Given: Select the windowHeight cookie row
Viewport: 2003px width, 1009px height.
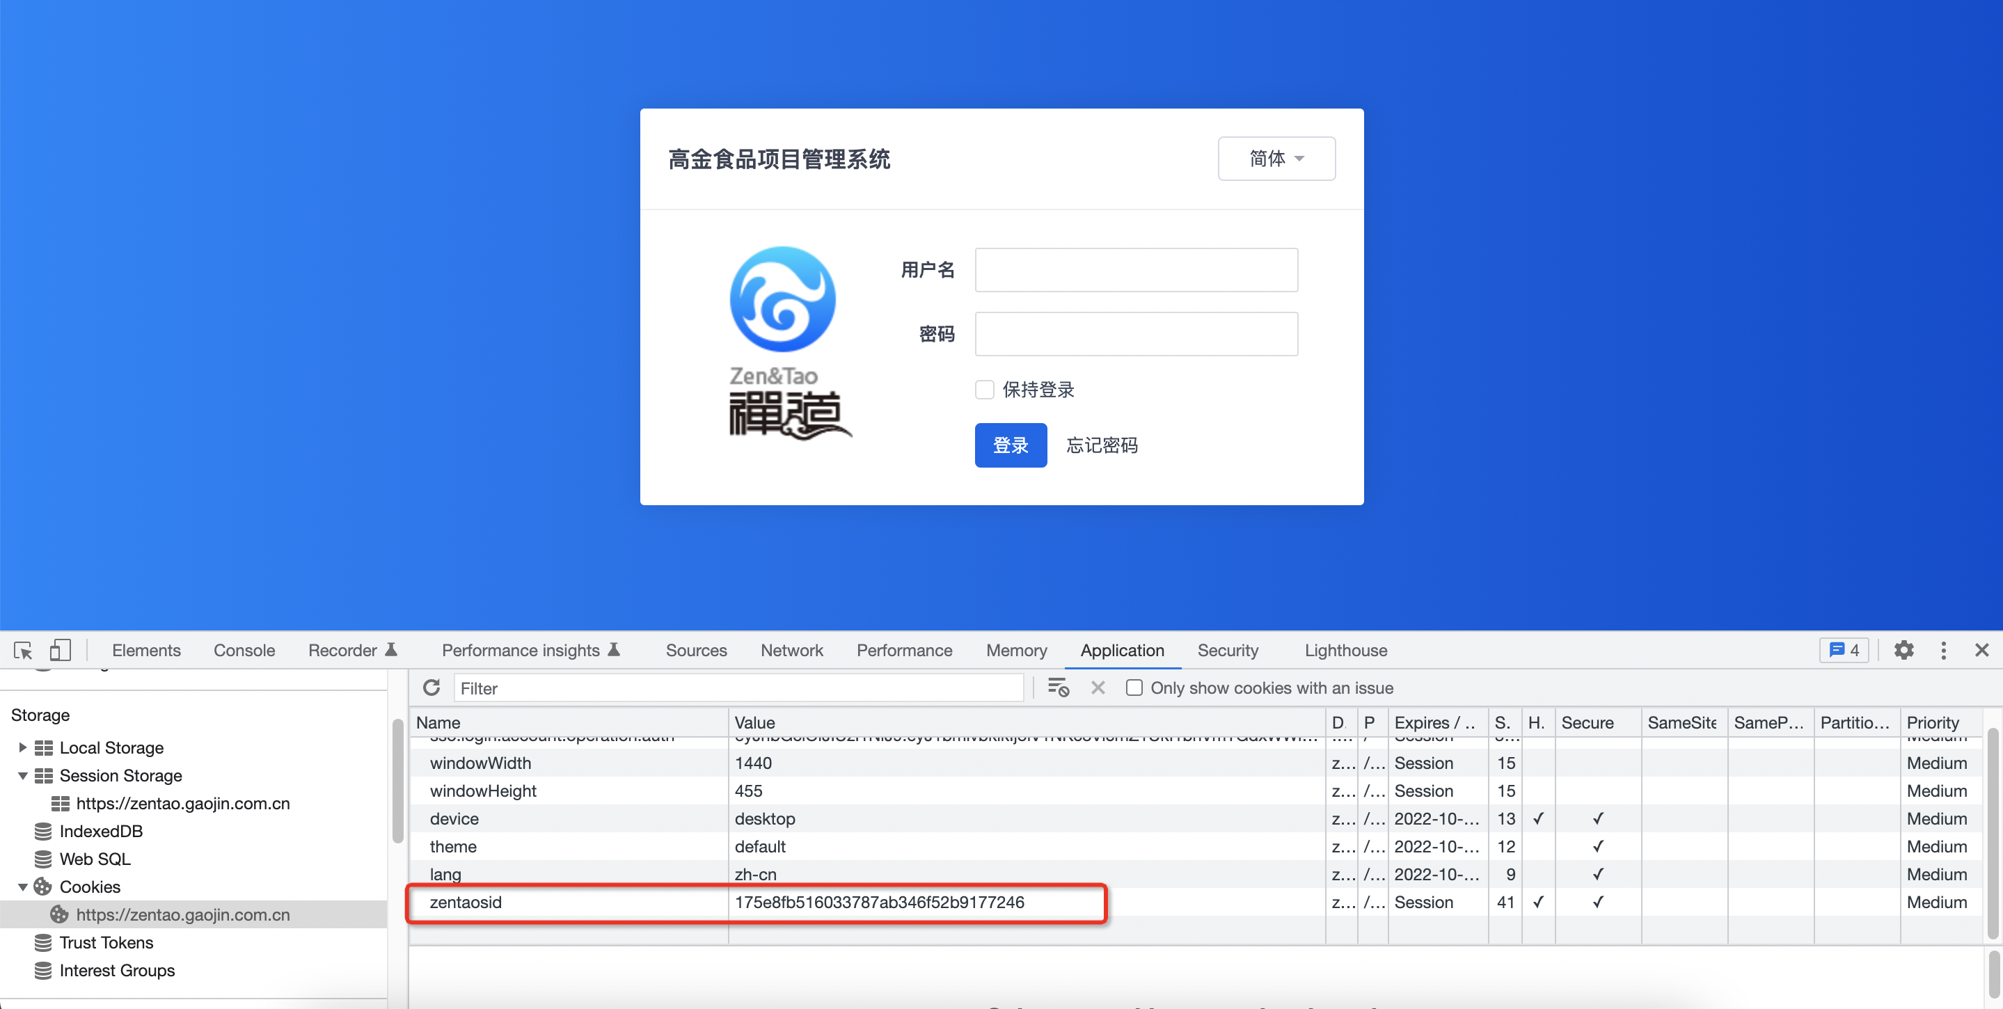Looking at the screenshot, I should pyautogui.click(x=1196, y=790).
